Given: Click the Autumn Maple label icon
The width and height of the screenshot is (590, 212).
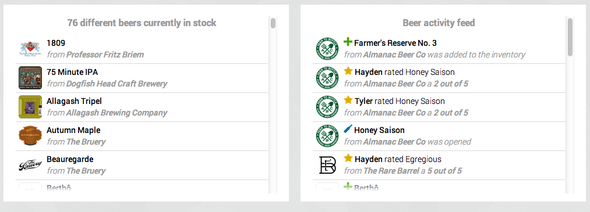Looking at the screenshot, I should [x=30, y=136].
